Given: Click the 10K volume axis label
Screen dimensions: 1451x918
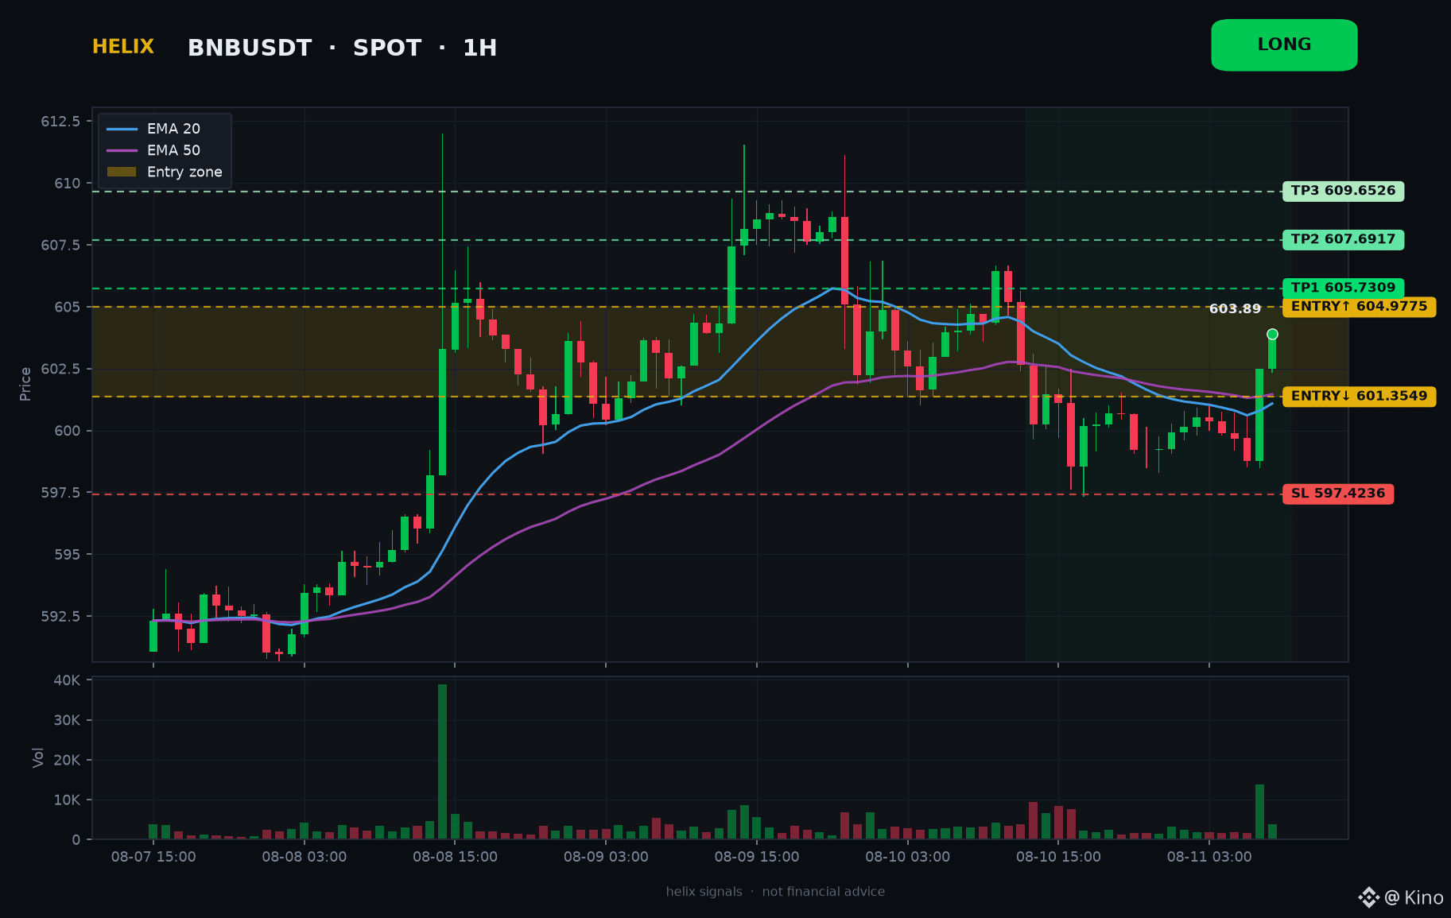Looking at the screenshot, I should click(x=67, y=800).
